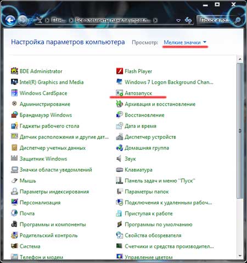The width and height of the screenshot is (247, 263).
Task: Click the Звук speaker icon
Action: (x=119, y=158)
